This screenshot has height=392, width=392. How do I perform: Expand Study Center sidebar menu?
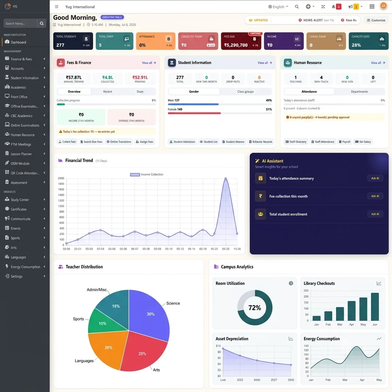click(25, 200)
